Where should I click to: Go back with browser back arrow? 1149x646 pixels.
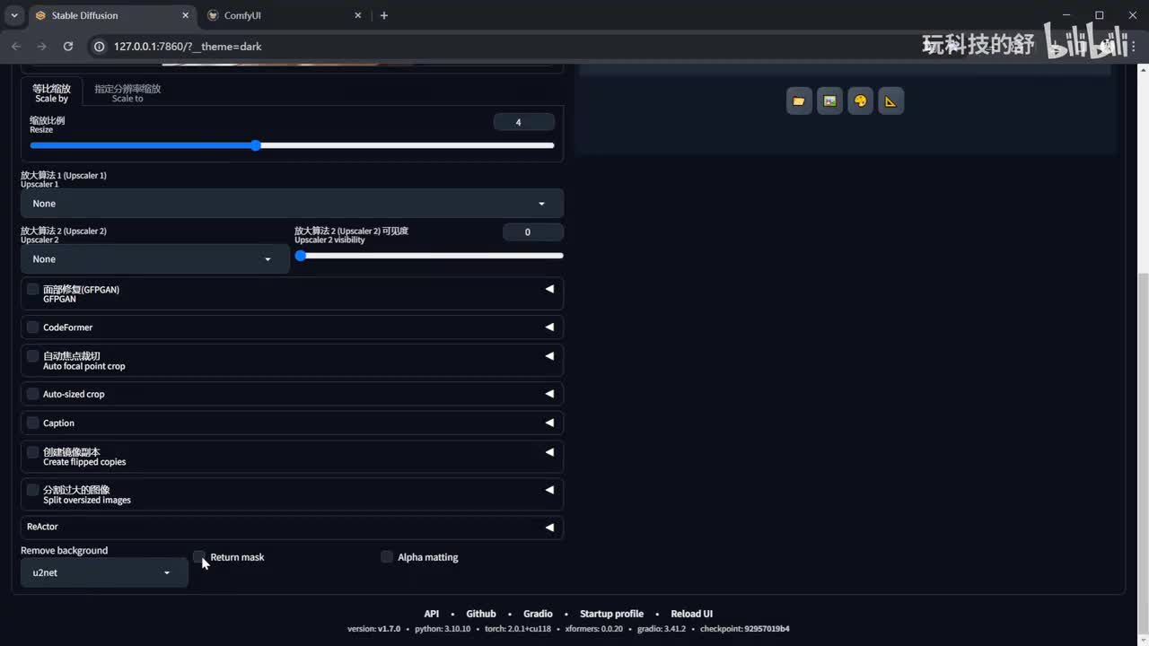click(x=16, y=46)
